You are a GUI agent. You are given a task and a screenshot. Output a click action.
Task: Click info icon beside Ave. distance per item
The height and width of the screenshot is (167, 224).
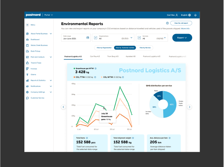[170, 138]
